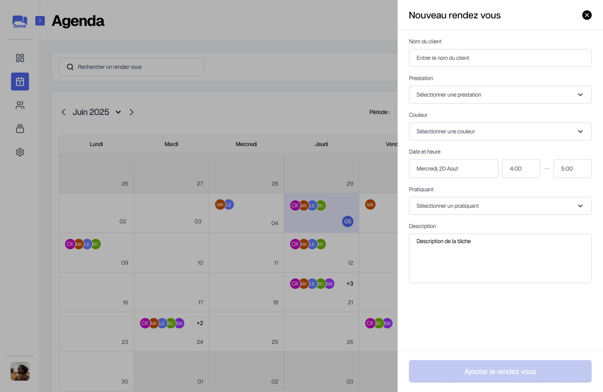Image resolution: width=603 pixels, height=392 pixels.
Task: Open settings gear icon in sidebar
Action: coord(20,152)
